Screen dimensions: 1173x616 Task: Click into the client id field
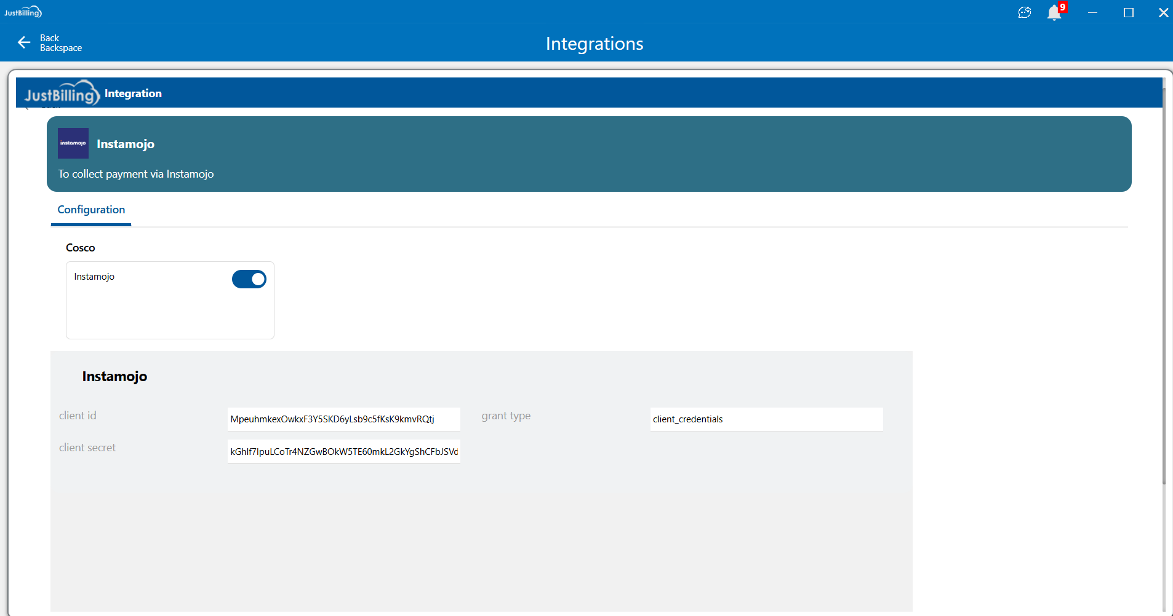[x=343, y=419]
